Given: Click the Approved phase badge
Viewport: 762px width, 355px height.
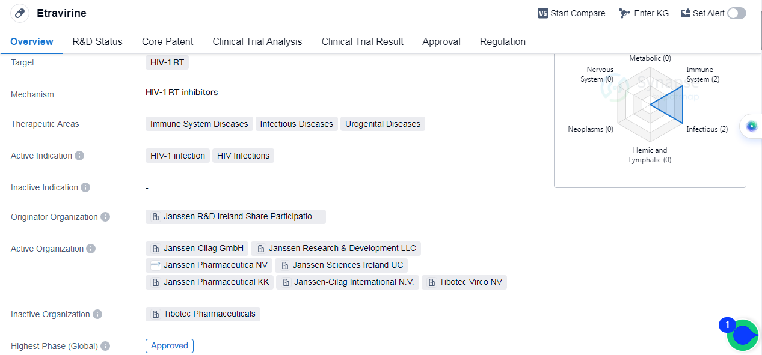Looking at the screenshot, I should [170, 346].
